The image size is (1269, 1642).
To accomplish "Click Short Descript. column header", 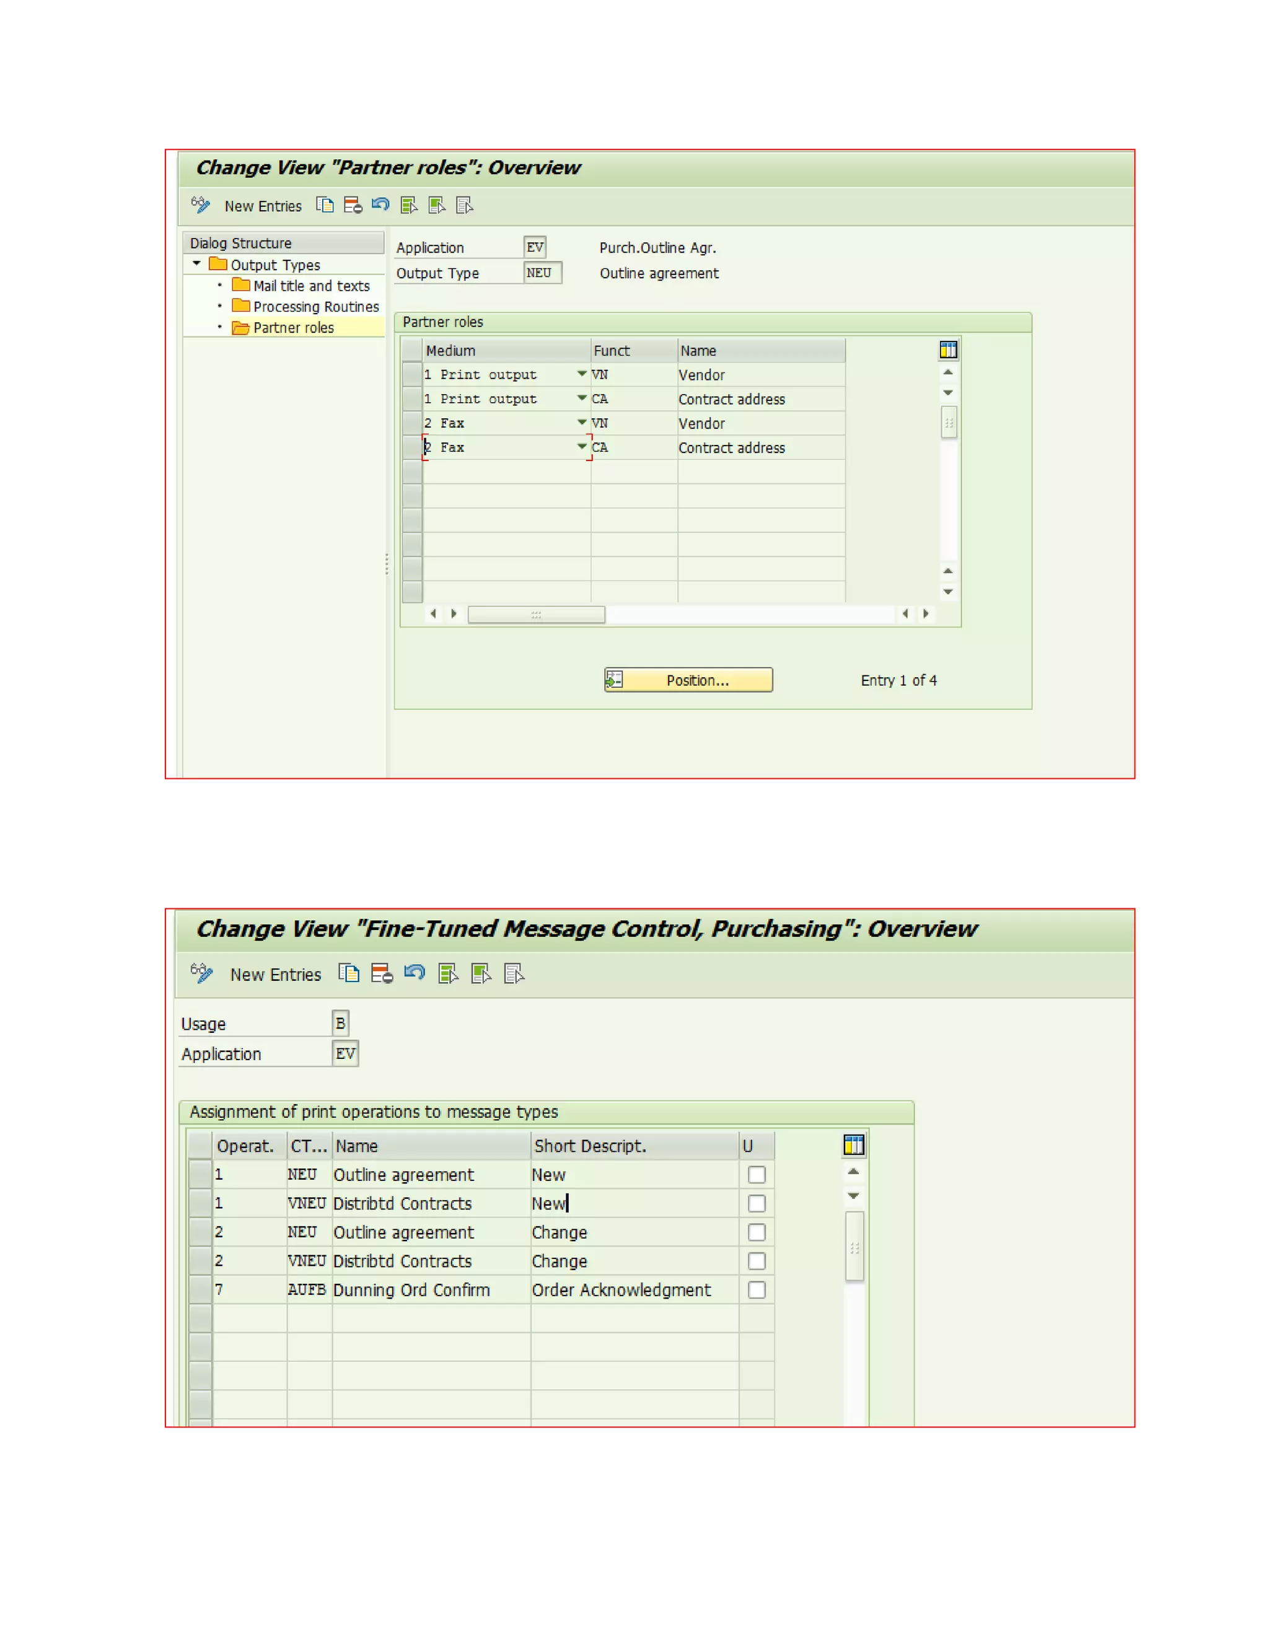I will [x=634, y=1146].
